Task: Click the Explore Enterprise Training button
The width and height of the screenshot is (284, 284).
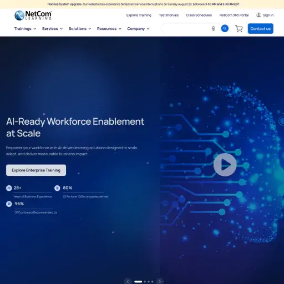Action: pyautogui.click(x=36, y=170)
